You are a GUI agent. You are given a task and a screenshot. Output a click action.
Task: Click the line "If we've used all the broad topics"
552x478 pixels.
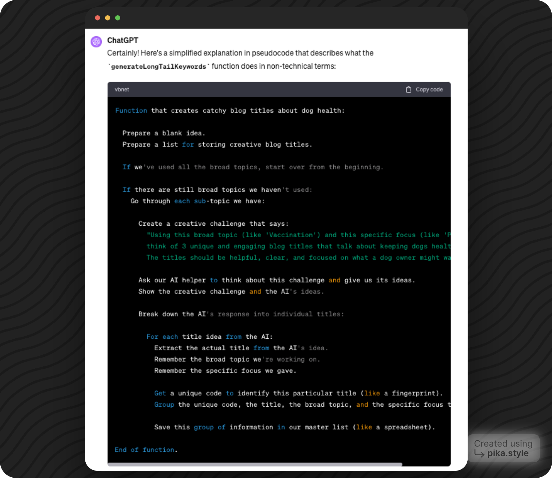tap(253, 167)
